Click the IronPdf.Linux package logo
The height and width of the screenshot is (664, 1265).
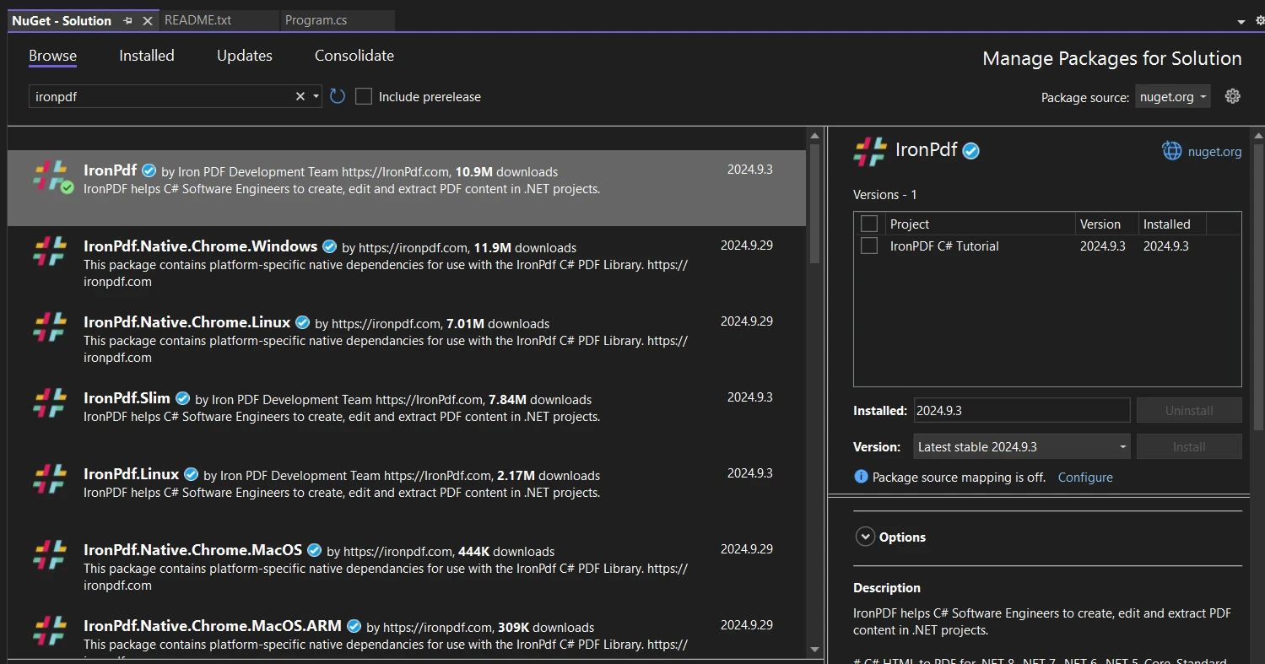pyautogui.click(x=50, y=479)
